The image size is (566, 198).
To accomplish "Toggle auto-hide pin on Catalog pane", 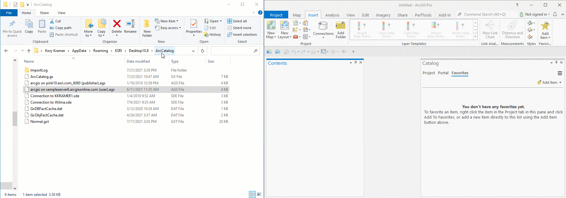I will [556, 62].
